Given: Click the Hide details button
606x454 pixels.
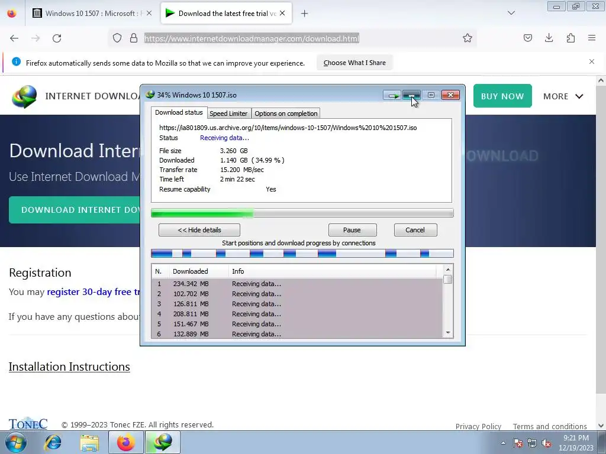Looking at the screenshot, I should pyautogui.click(x=199, y=230).
